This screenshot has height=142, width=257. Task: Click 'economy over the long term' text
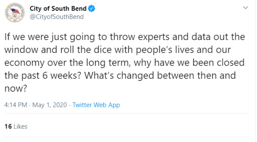[67, 63]
